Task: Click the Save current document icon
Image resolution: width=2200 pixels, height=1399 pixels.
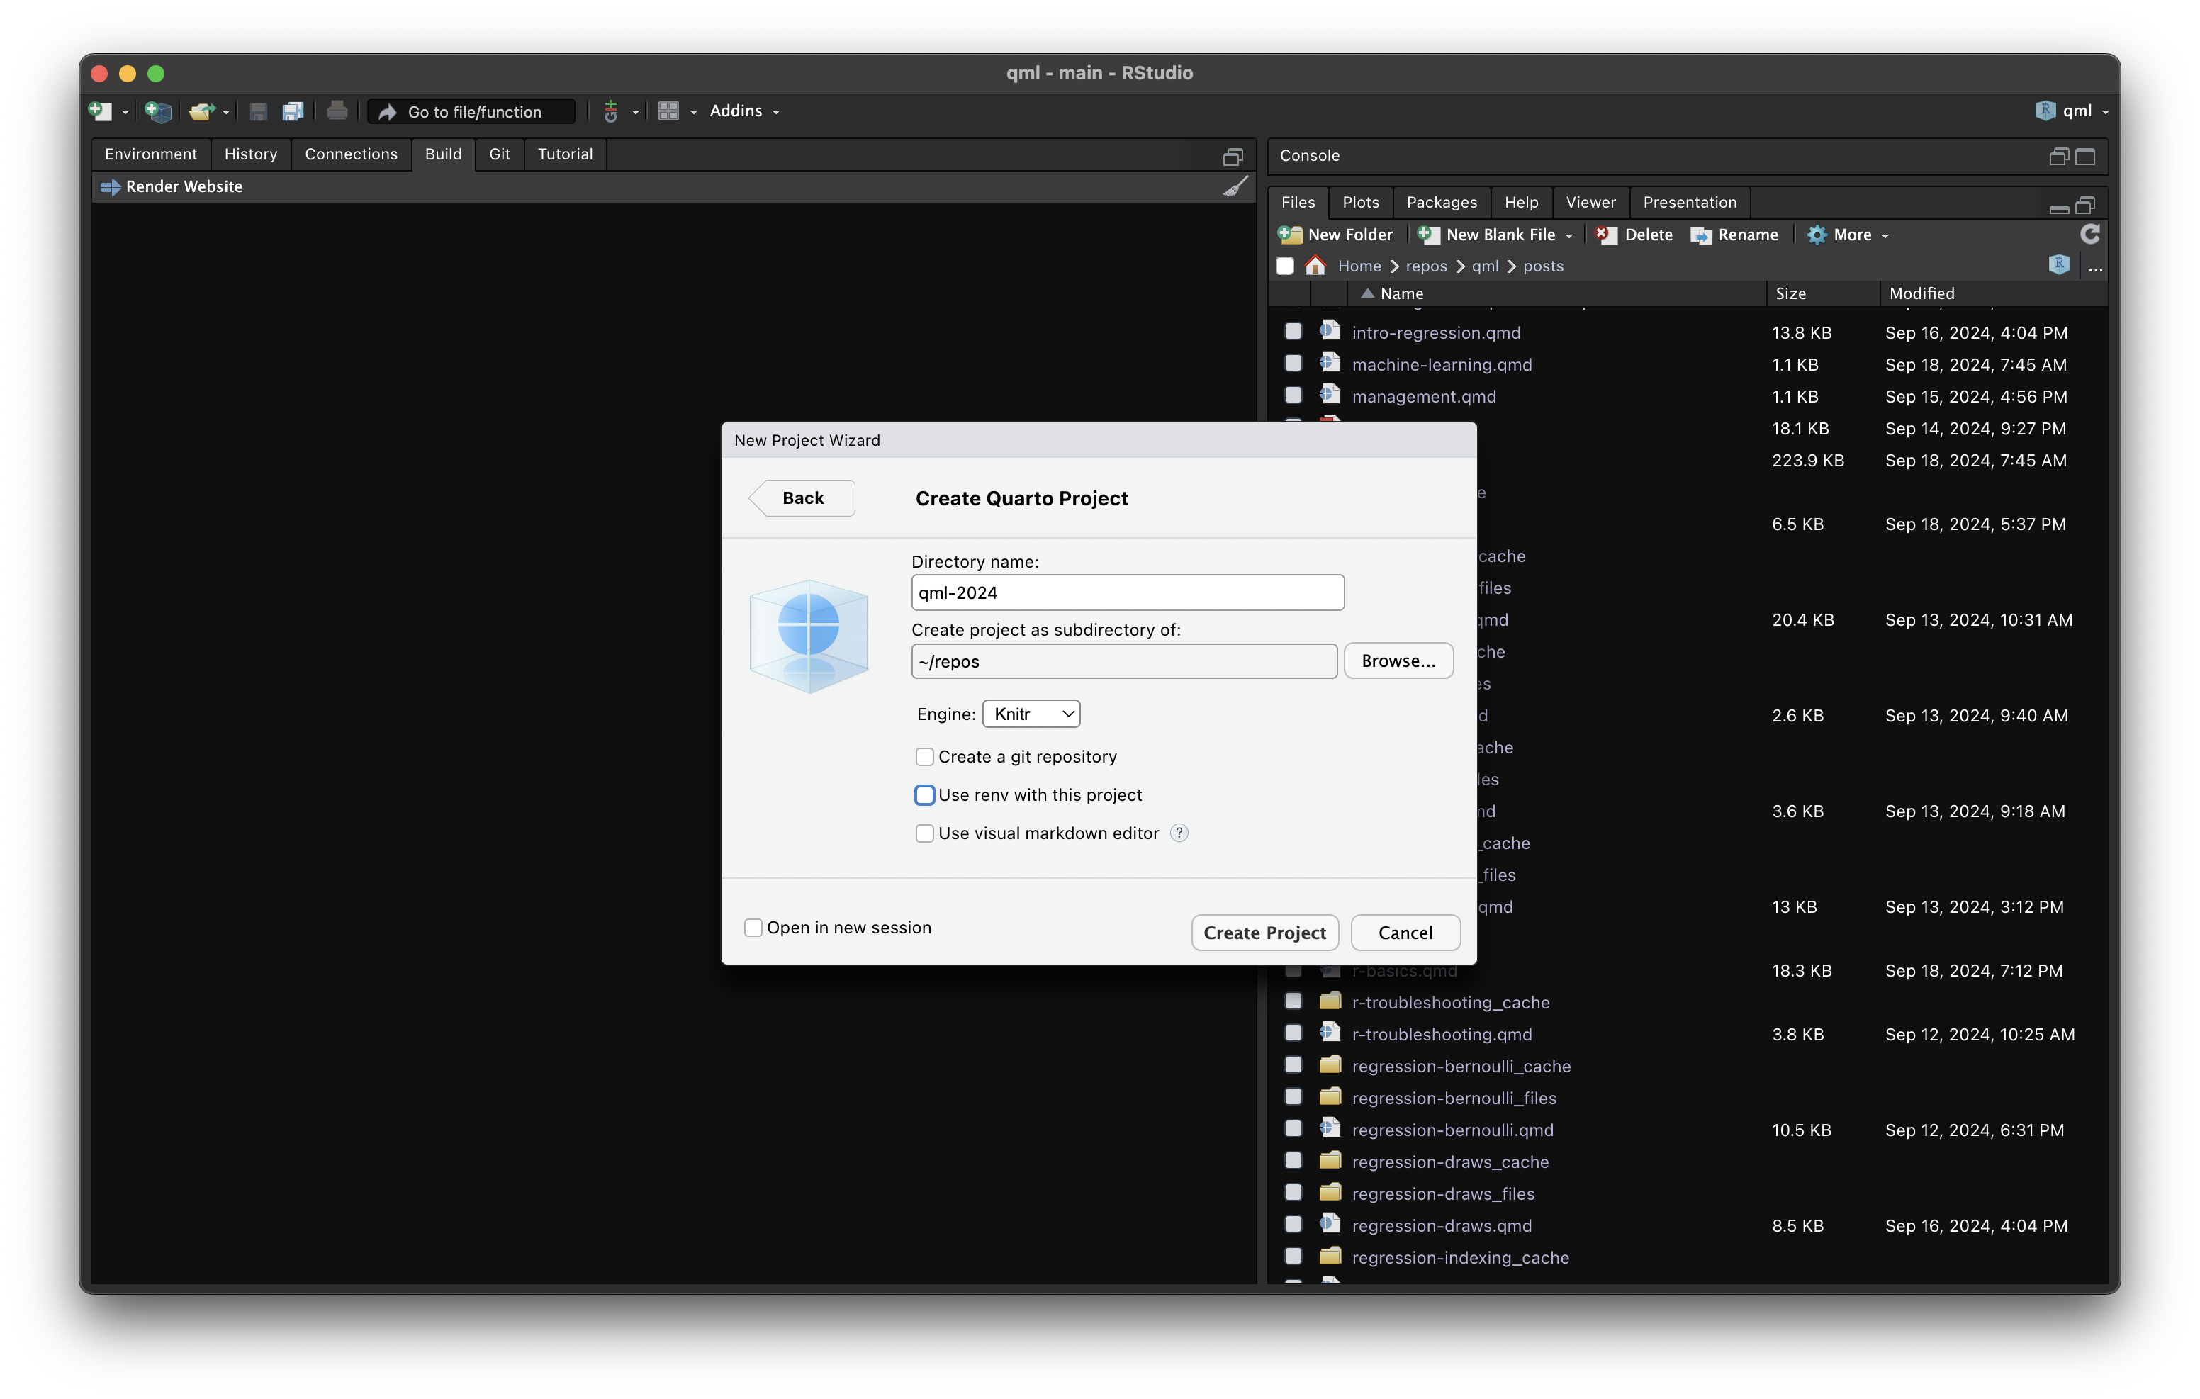Action: [259, 111]
